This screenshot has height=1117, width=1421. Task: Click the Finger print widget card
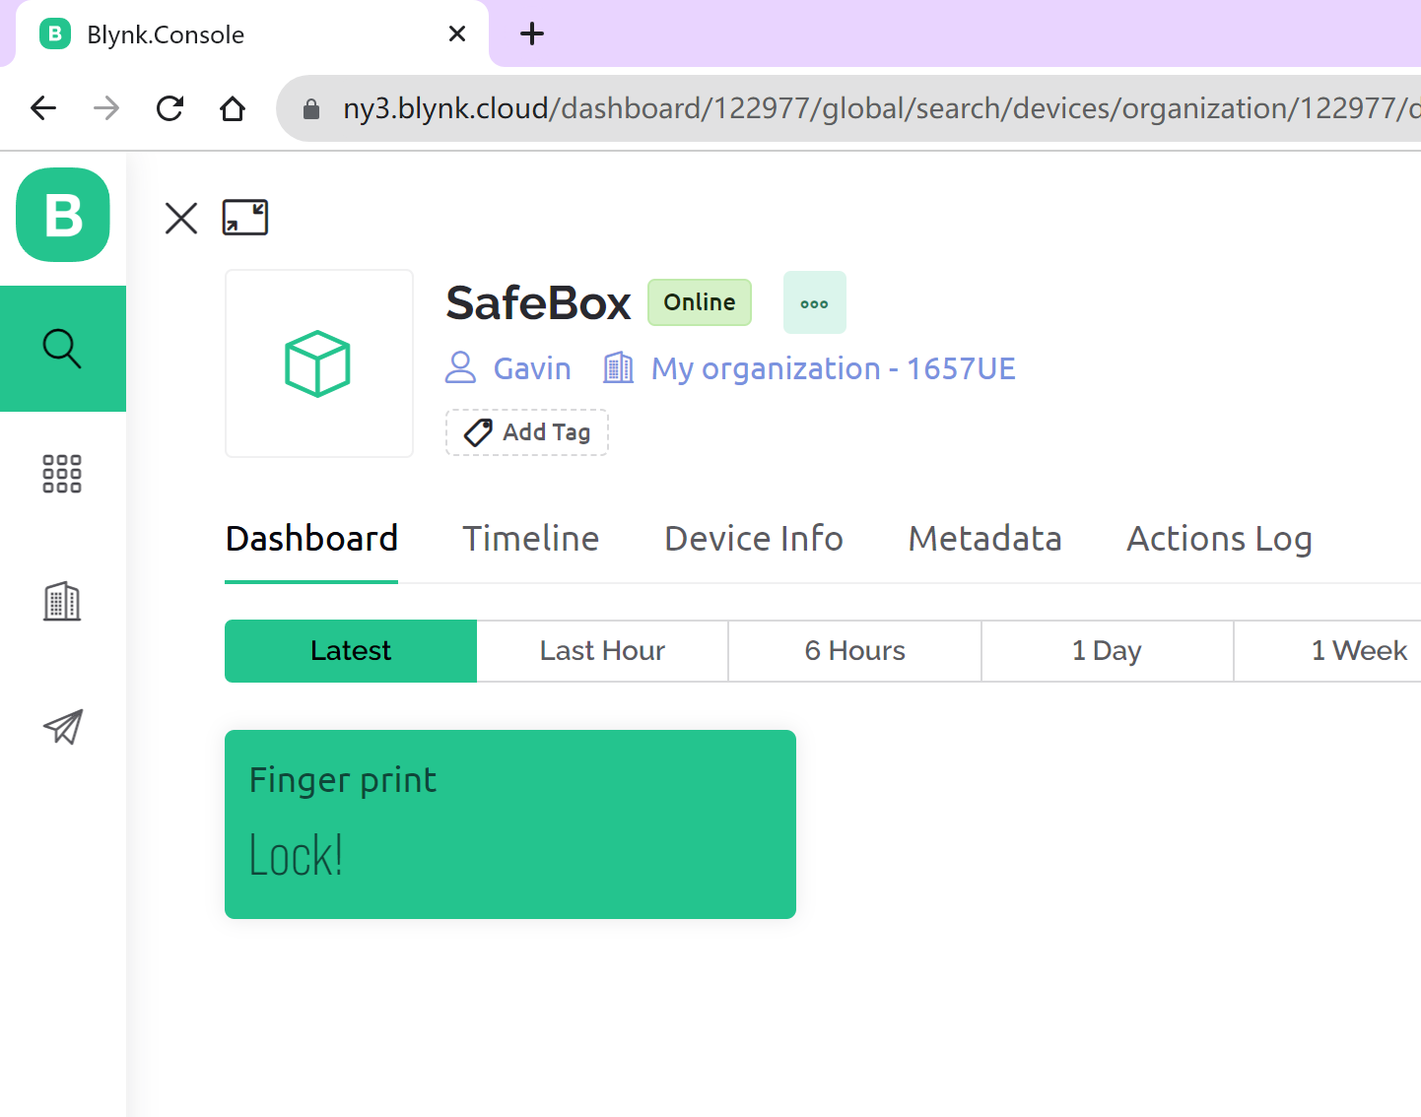pyautogui.click(x=510, y=824)
